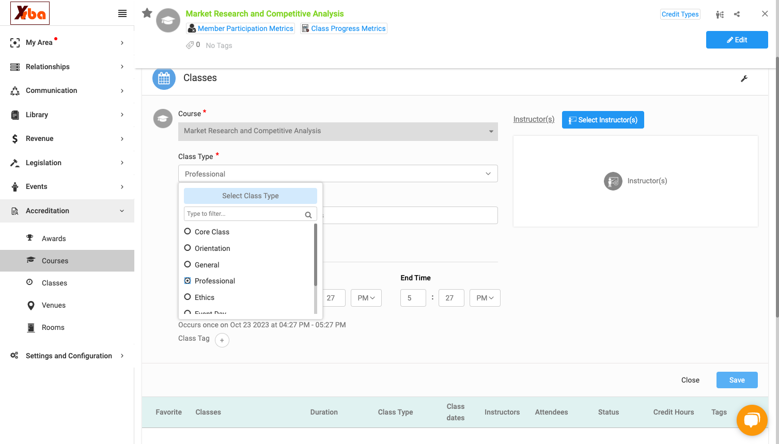The height and width of the screenshot is (444, 779).
Task: Click the wrench icon in Classes panel
Action: 744,78
